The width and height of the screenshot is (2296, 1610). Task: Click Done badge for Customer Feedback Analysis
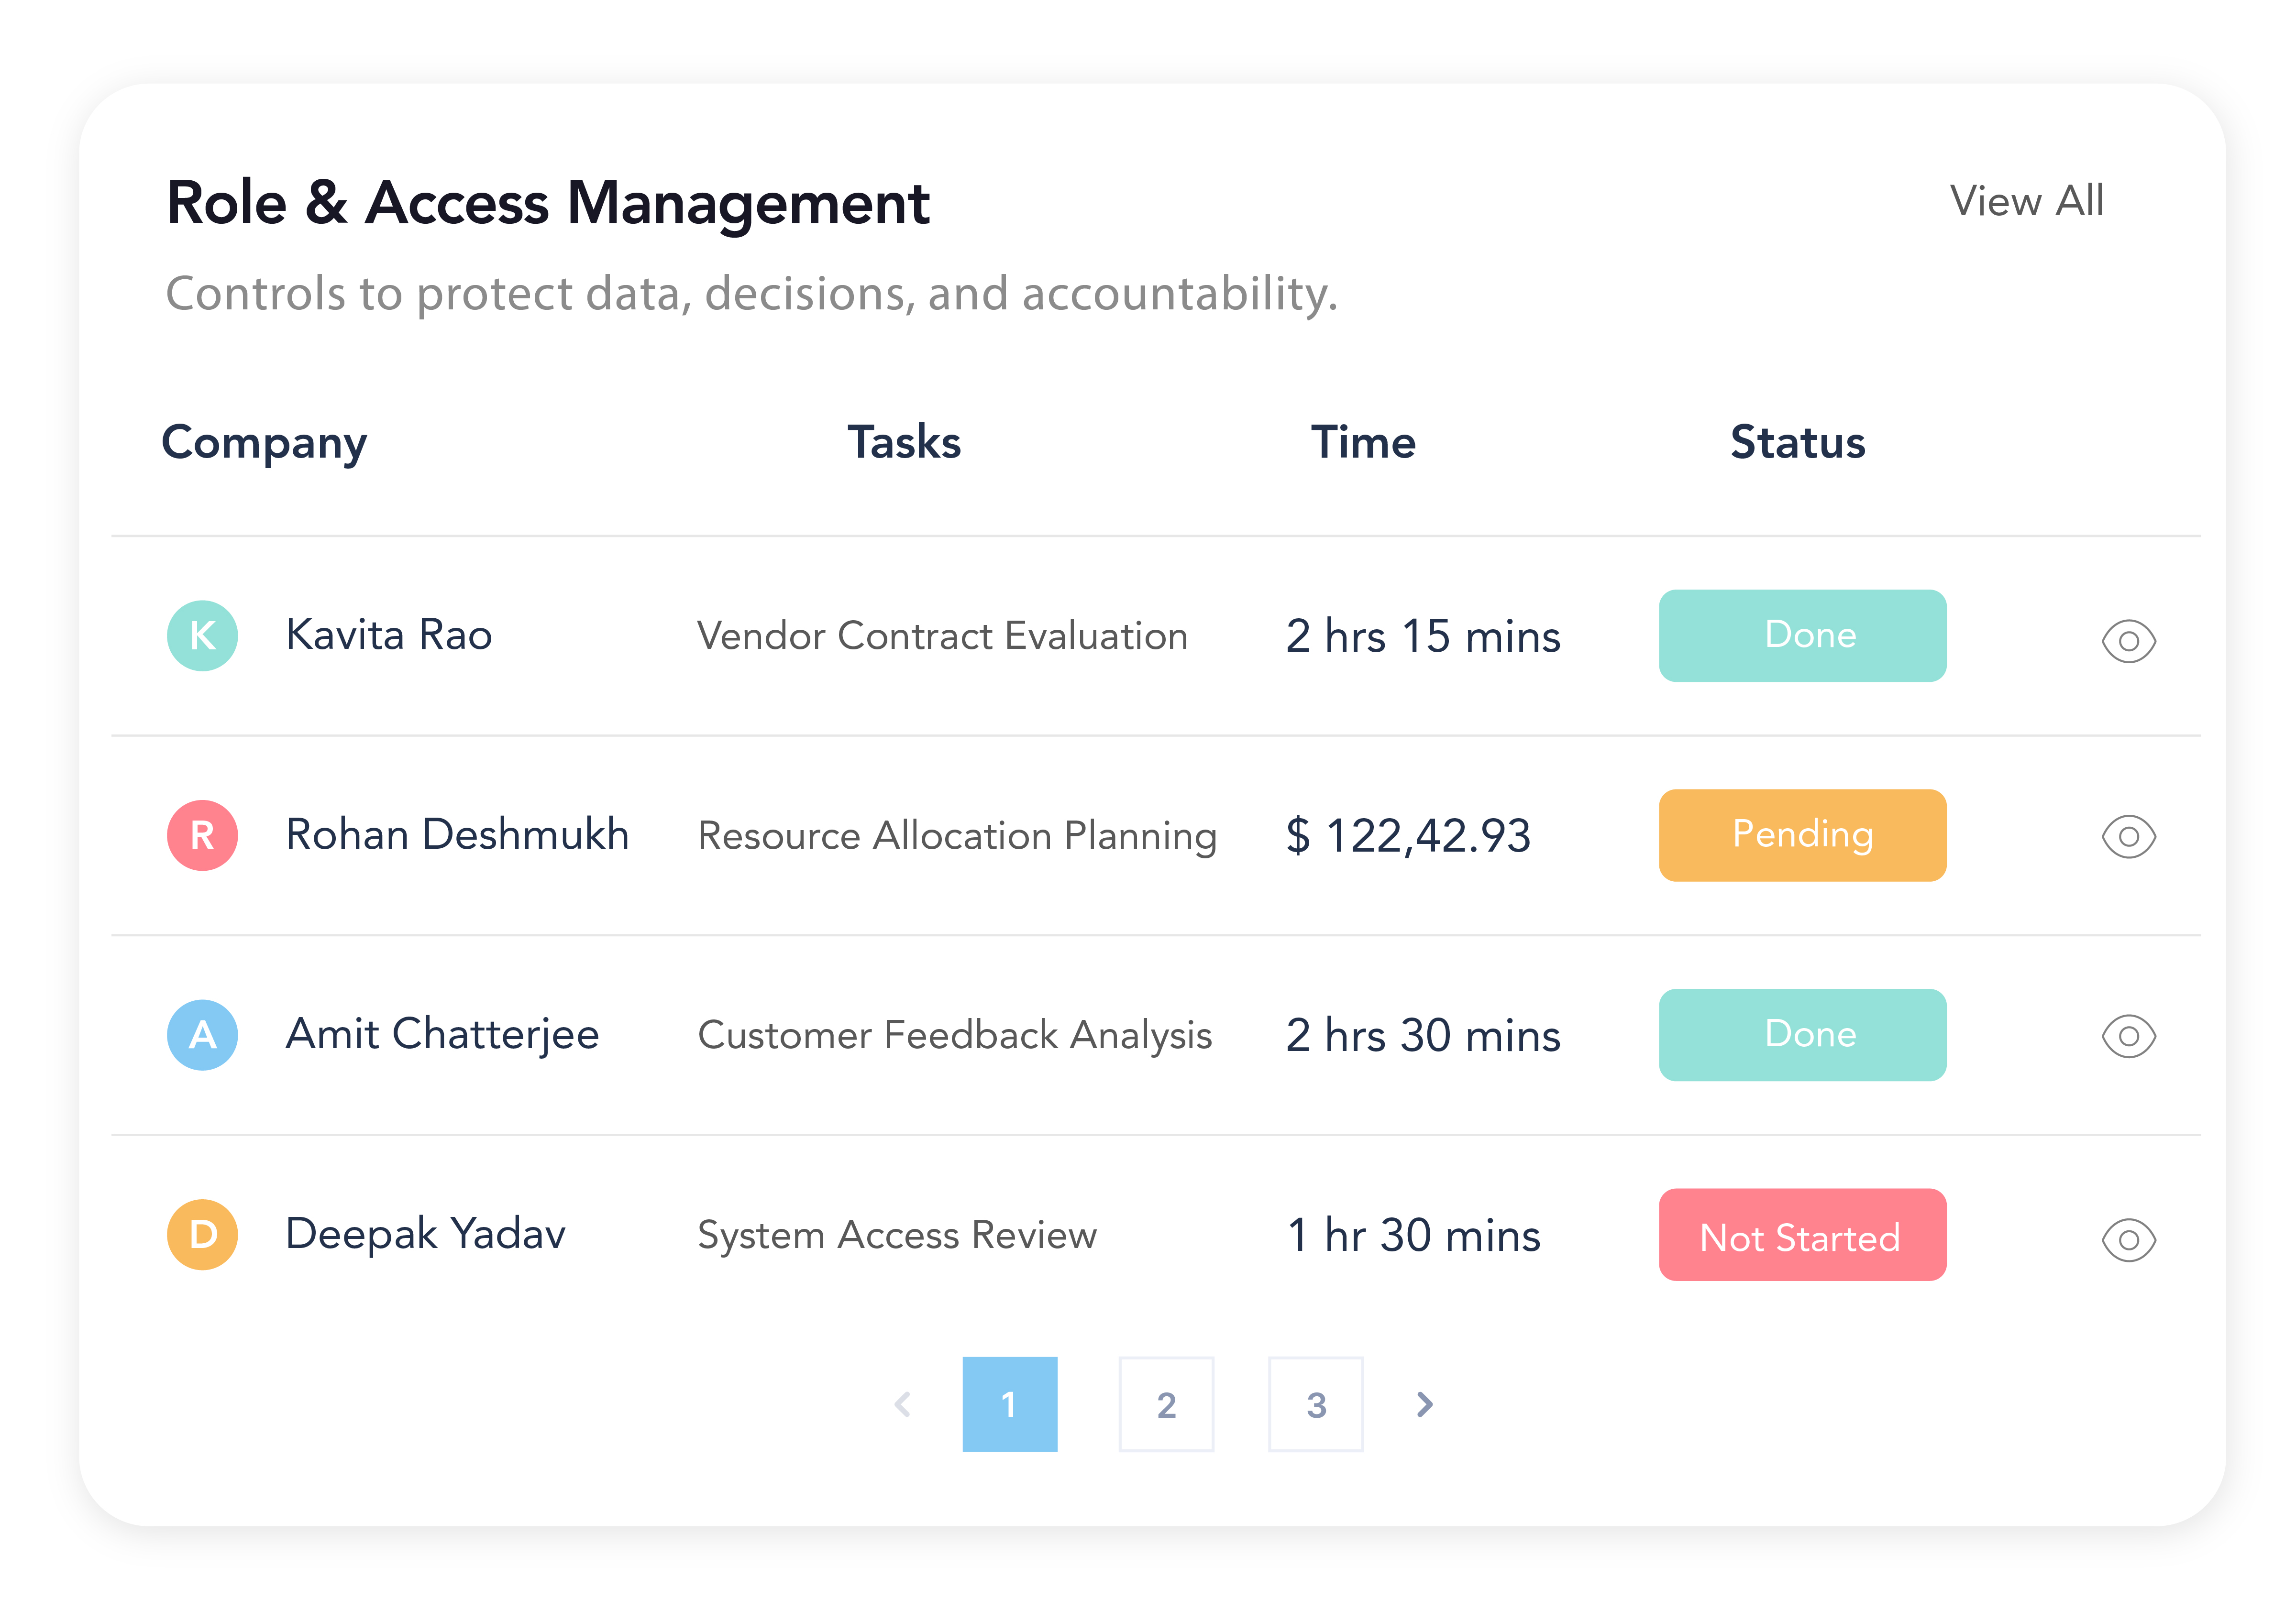(x=1802, y=1034)
